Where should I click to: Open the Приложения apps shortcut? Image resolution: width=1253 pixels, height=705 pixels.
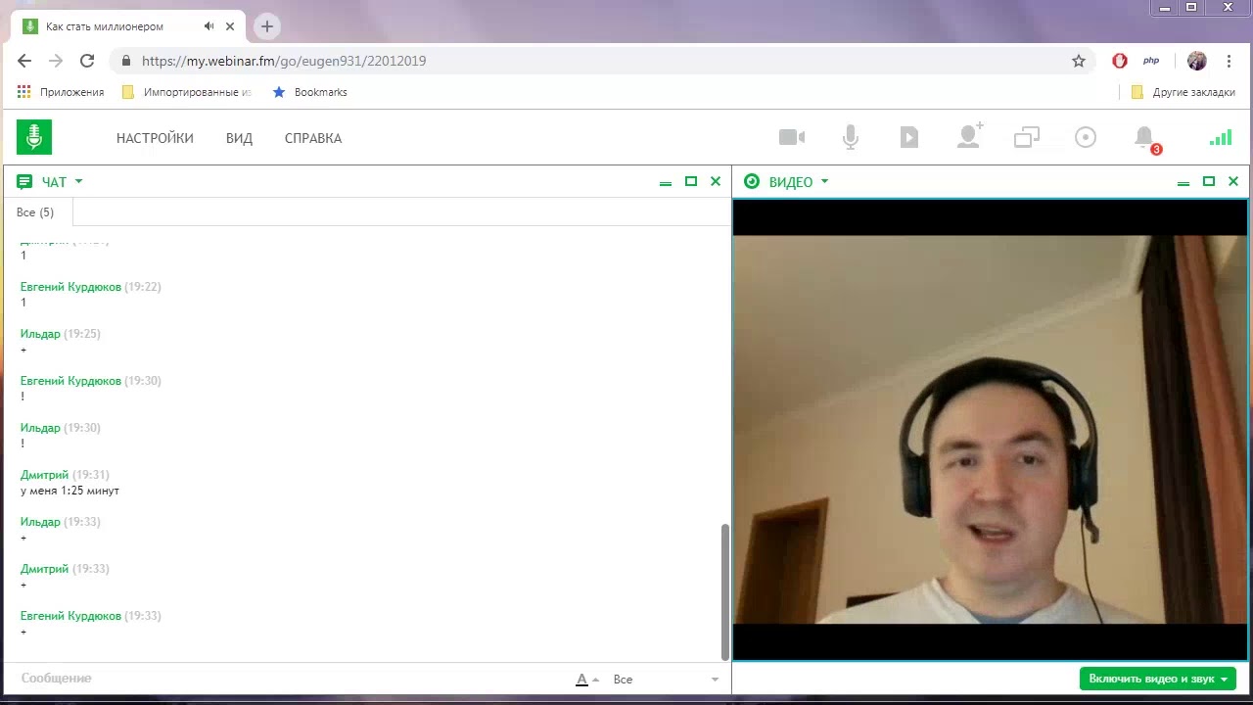(61, 92)
